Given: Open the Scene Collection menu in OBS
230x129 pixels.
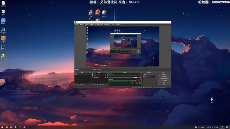Looking at the screenshot, I should [107, 25].
